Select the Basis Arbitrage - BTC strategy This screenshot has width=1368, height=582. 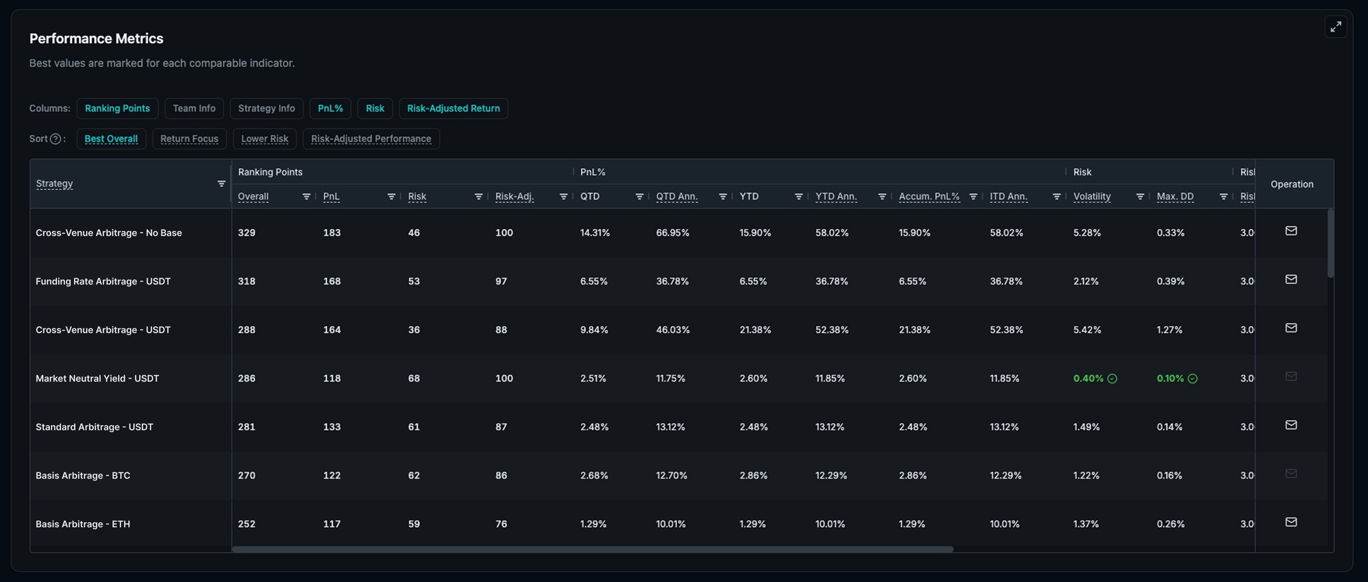coord(83,475)
